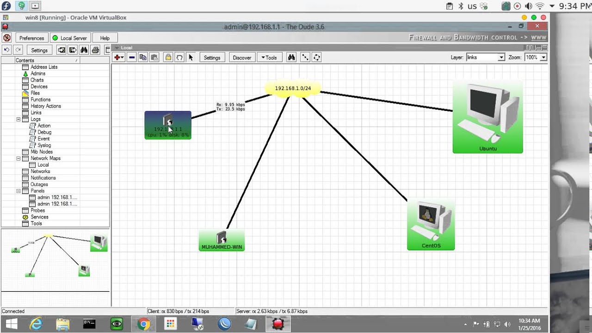Image resolution: width=592 pixels, height=333 pixels.
Task: Select History Actions in Contents tree
Action: pos(46,106)
